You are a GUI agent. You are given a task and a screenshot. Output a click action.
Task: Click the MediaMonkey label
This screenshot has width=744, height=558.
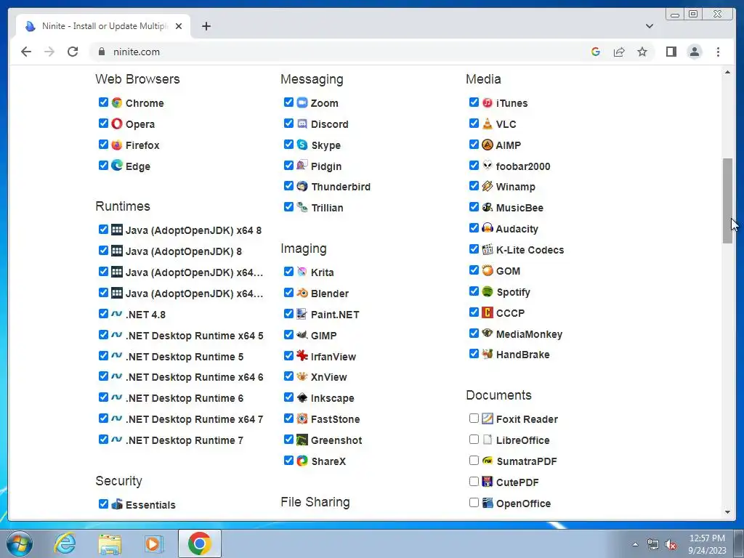click(529, 334)
